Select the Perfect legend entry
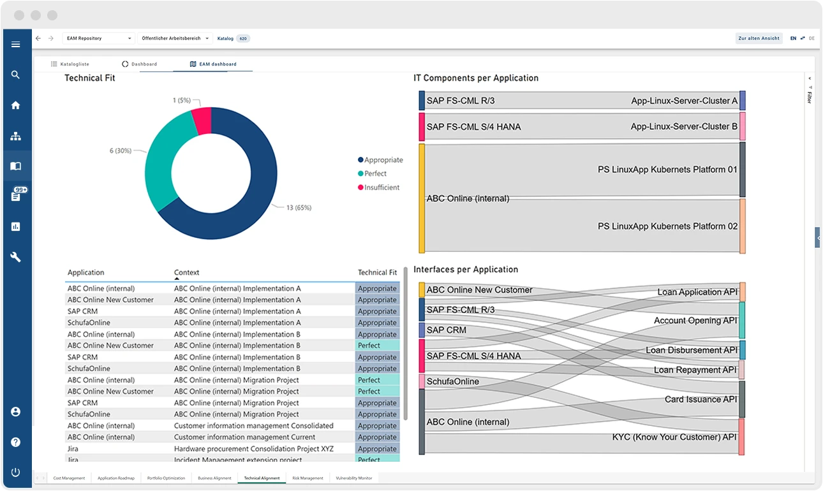Image resolution: width=823 pixels, height=491 pixels. [x=373, y=173]
